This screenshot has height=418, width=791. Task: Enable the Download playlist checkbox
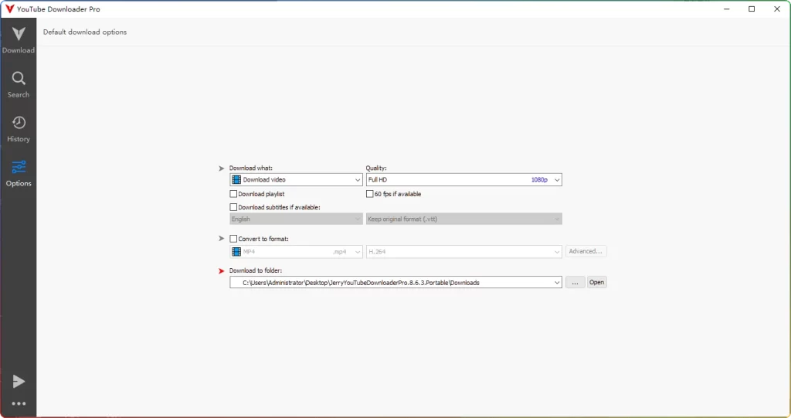tap(233, 194)
